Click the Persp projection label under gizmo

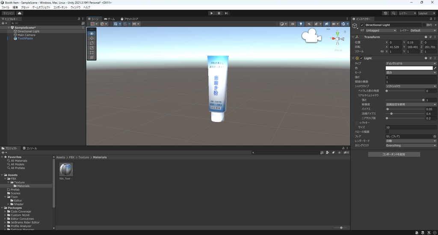[338, 50]
